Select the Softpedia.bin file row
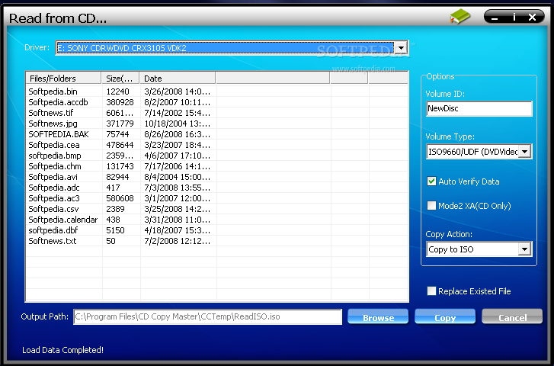 (217, 91)
